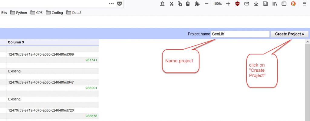Reset zoom by clicking 100% label
Screen dimensions: 310x121
(217, 4)
